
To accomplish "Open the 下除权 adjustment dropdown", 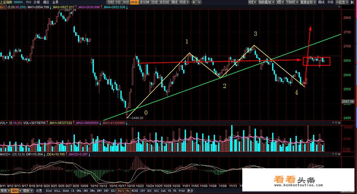I will (292, 2).
